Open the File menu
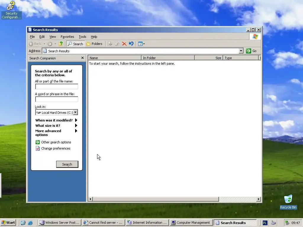The height and width of the screenshot is (227, 303). (x=32, y=37)
